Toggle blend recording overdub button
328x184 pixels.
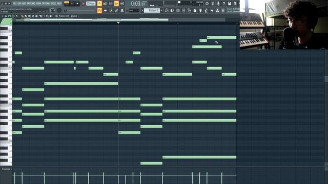coord(116,4)
